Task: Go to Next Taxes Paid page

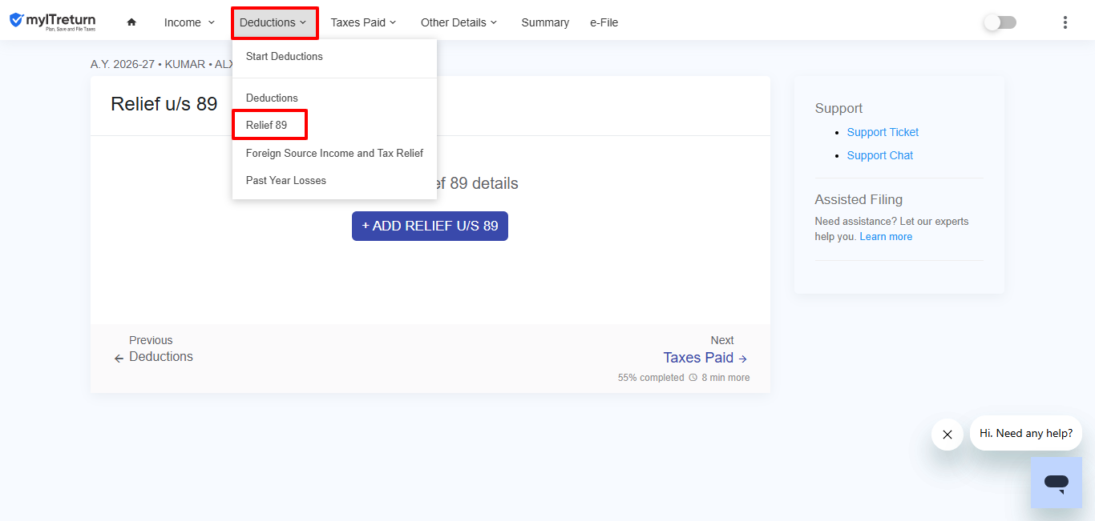Action: tap(705, 349)
